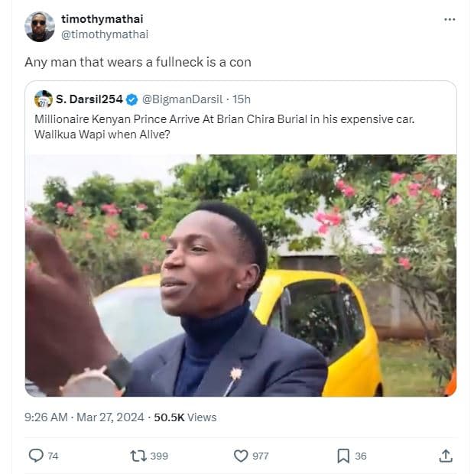This screenshot has width=474, height=474.
Task: Open the quoted author name S. Darsil254
Action: (x=89, y=99)
